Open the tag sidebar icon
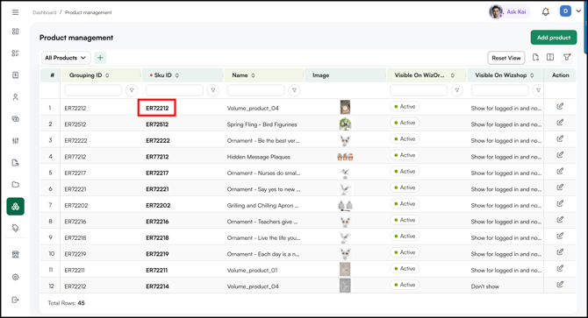 [x=16, y=228]
